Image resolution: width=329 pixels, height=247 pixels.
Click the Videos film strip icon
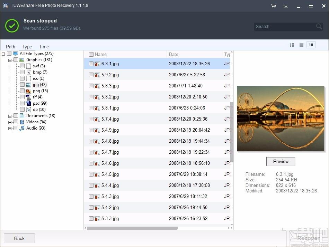coord(22,122)
